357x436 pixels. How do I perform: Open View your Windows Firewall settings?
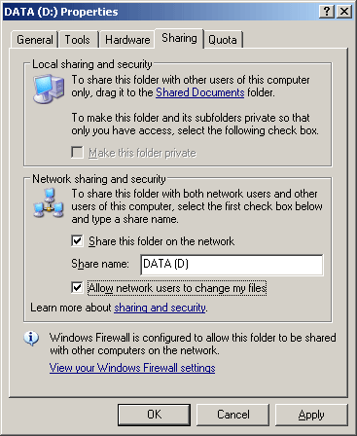click(x=132, y=368)
